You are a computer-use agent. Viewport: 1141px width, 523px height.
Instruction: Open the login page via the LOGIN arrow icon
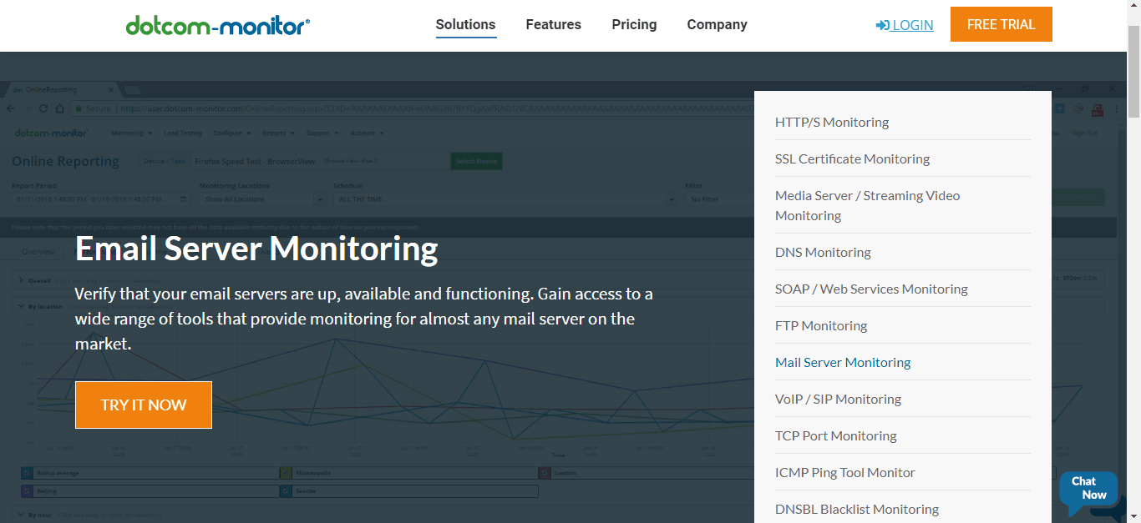(881, 25)
